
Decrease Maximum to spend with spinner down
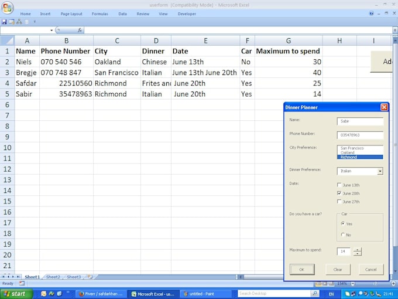(358, 253)
